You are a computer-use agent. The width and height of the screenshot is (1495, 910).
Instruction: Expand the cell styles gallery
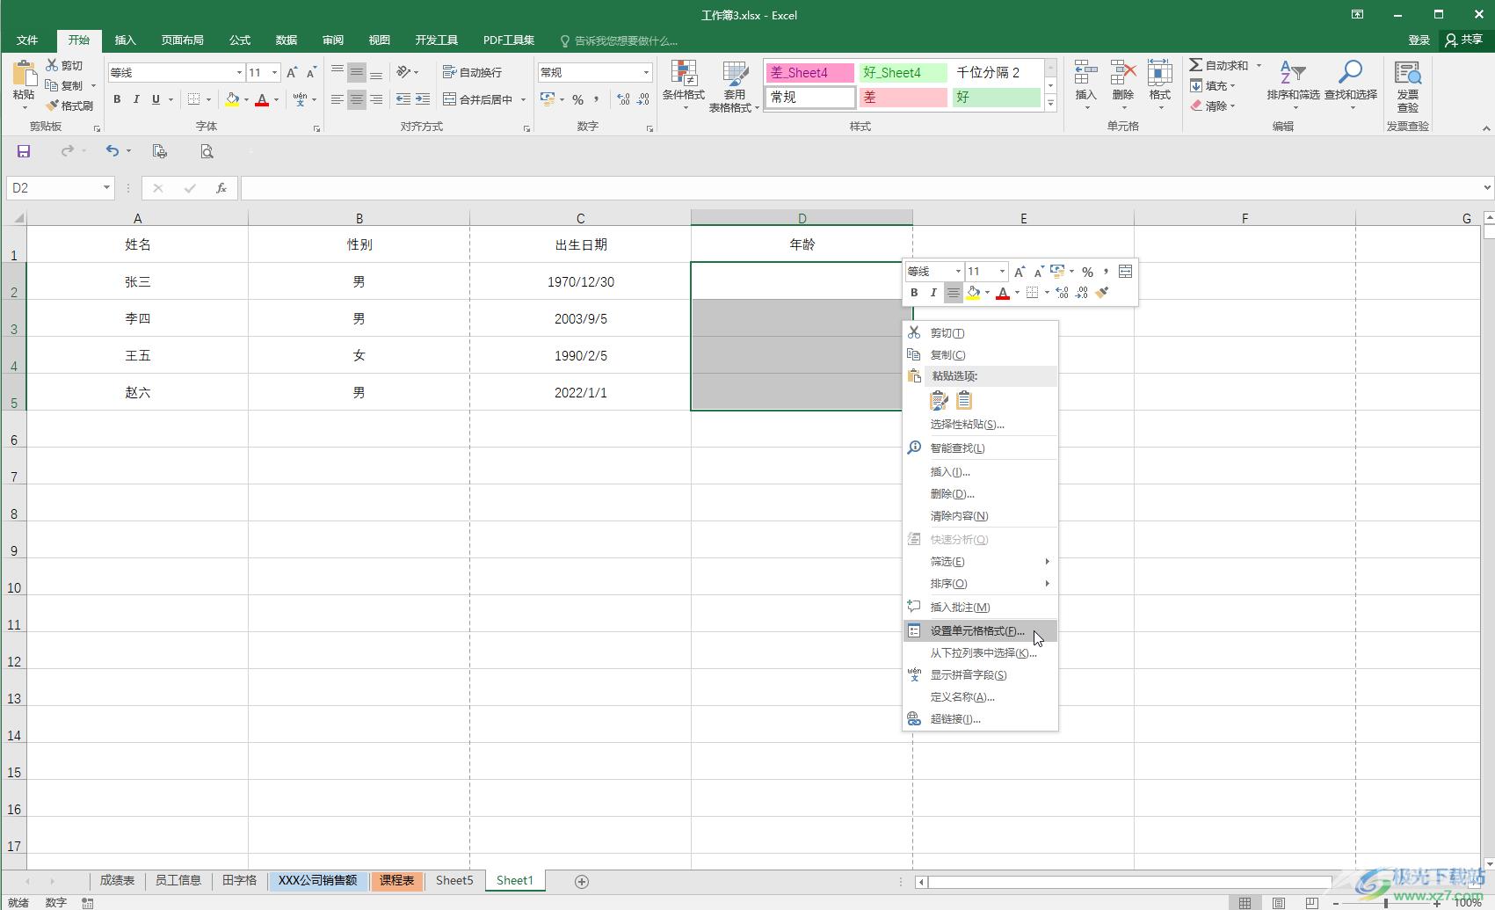pos(1050,103)
